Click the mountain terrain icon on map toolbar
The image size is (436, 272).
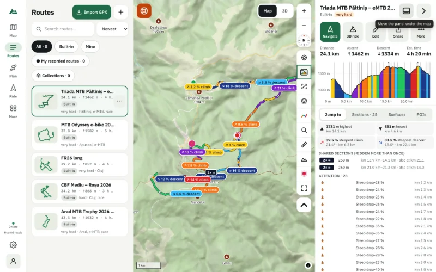pos(304,159)
